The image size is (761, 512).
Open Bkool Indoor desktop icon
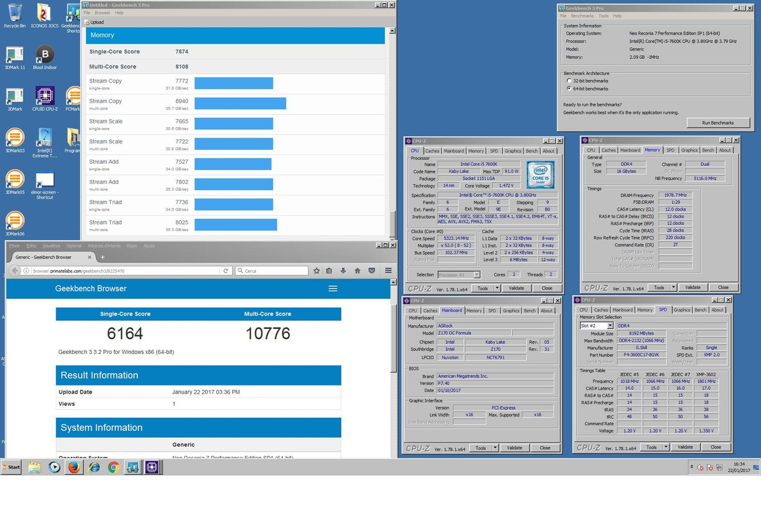[45, 58]
